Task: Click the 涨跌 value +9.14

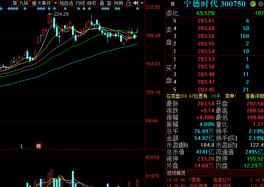Action: (207, 111)
